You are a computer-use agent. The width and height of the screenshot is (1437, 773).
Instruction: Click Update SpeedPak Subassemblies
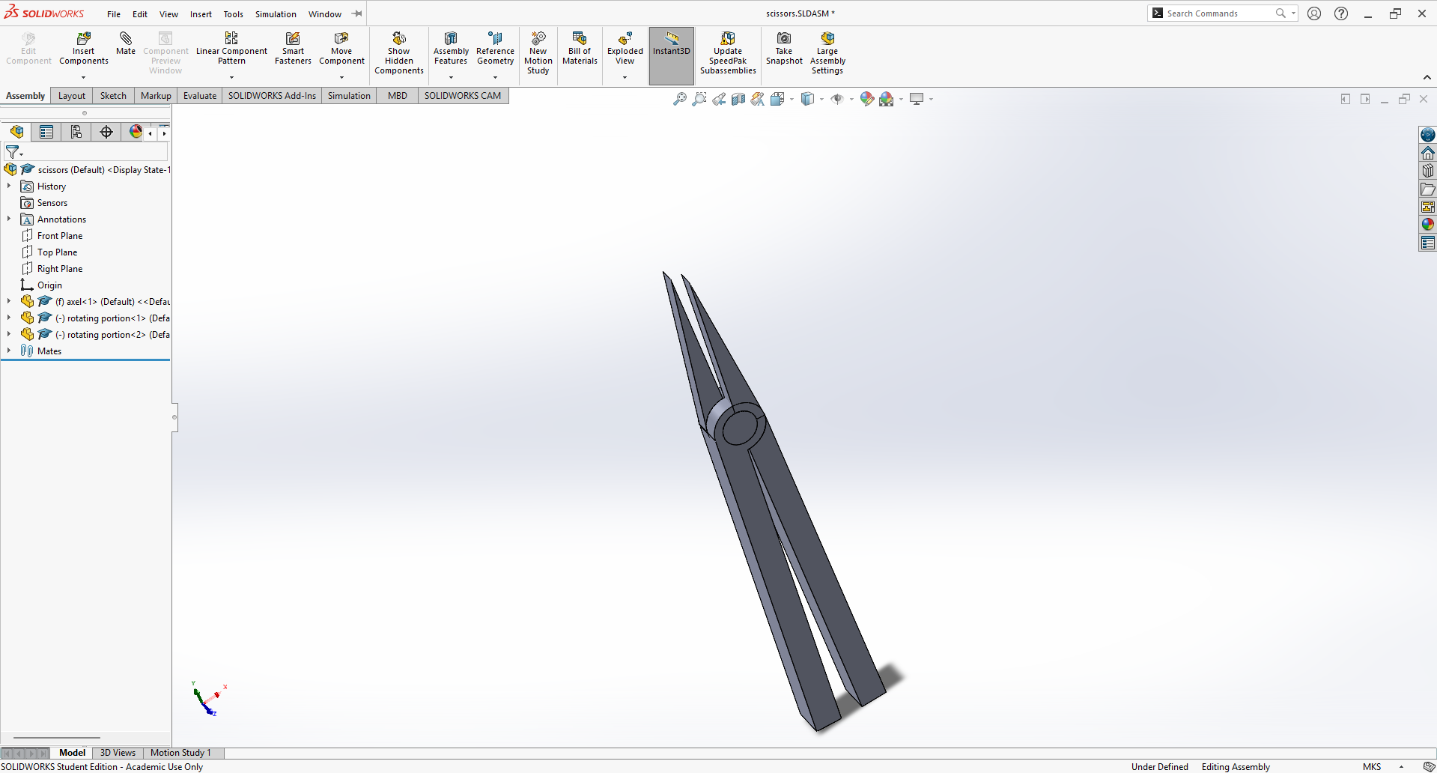click(x=728, y=53)
